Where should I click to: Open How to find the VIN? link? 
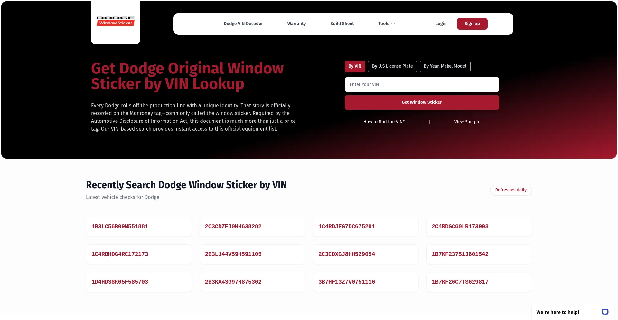click(384, 122)
